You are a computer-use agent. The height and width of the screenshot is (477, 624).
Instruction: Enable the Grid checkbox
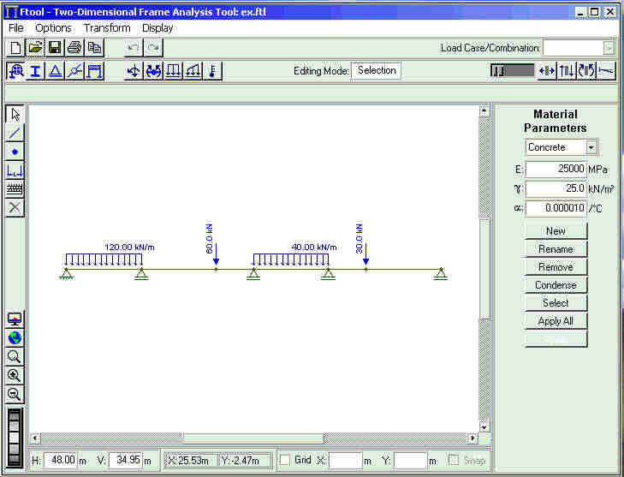tap(285, 461)
